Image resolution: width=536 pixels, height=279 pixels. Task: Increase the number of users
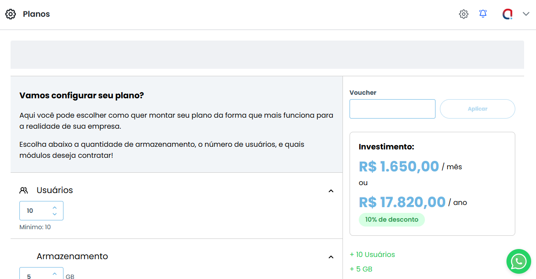point(55,207)
